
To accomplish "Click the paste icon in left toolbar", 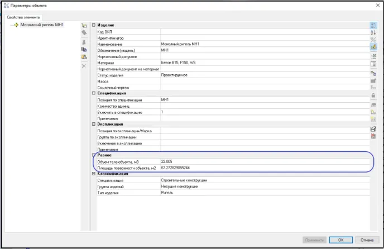I will pos(84,57).
